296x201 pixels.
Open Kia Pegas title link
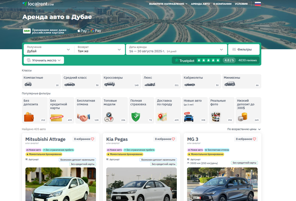point(117,139)
